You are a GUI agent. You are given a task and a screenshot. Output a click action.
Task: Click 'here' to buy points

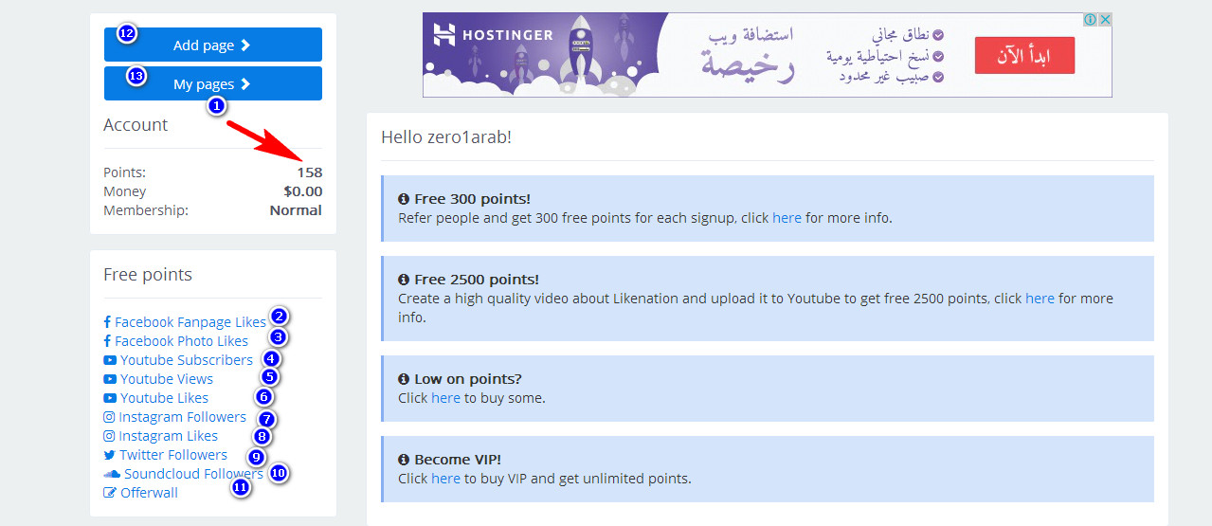[445, 398]
